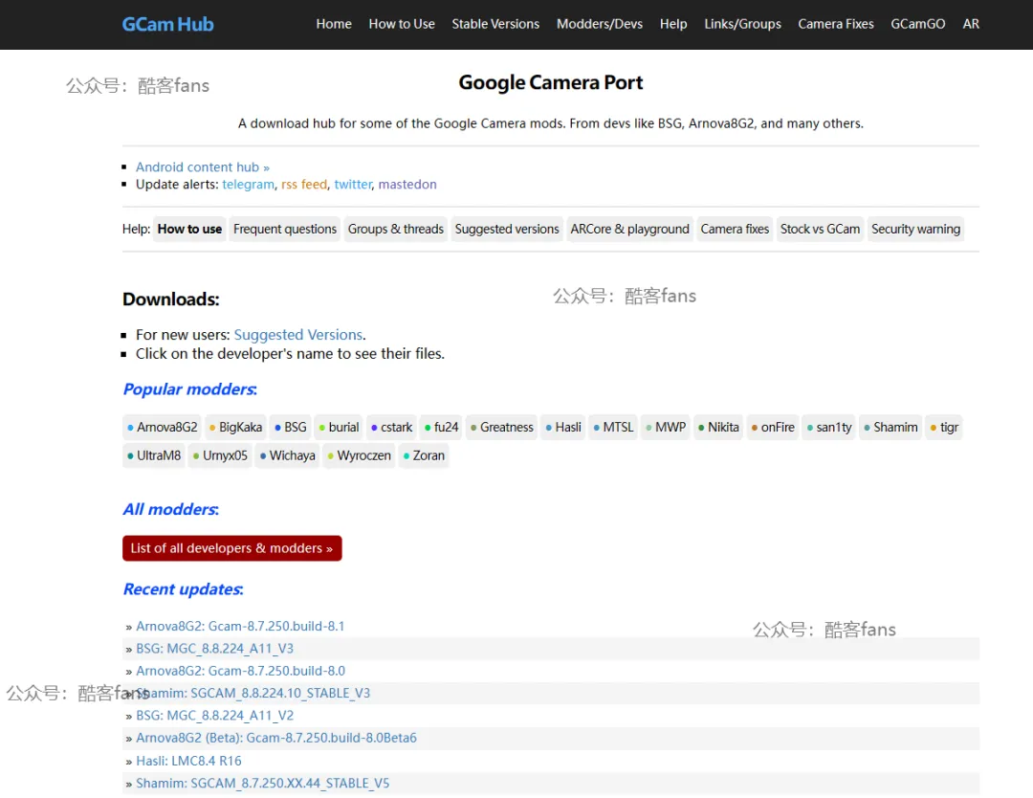The image size is (1033, 798).
Task: Open the Wyroczen modder chip
Action: coord(359,456)
